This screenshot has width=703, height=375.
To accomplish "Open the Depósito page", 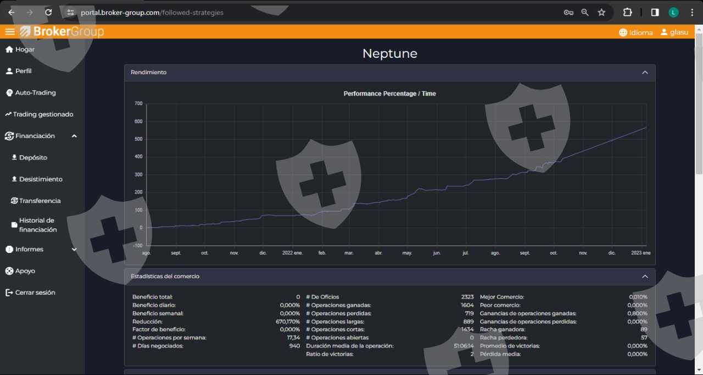I will 33,158.
